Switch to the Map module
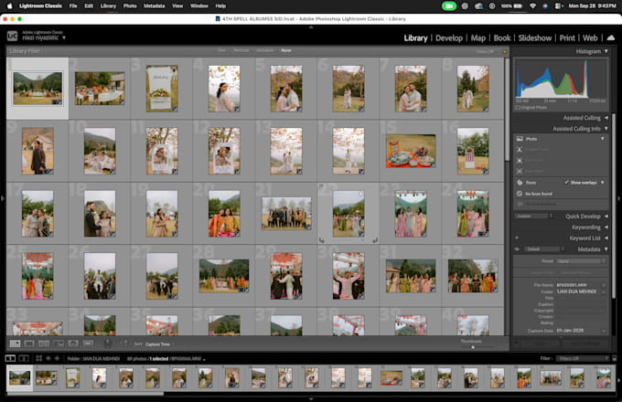Screen dimensions: 622x402 [x=478, y=38]
